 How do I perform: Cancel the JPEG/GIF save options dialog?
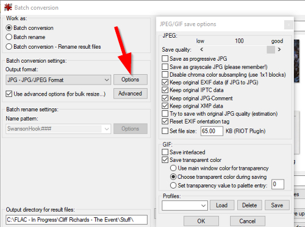[248, 221]
